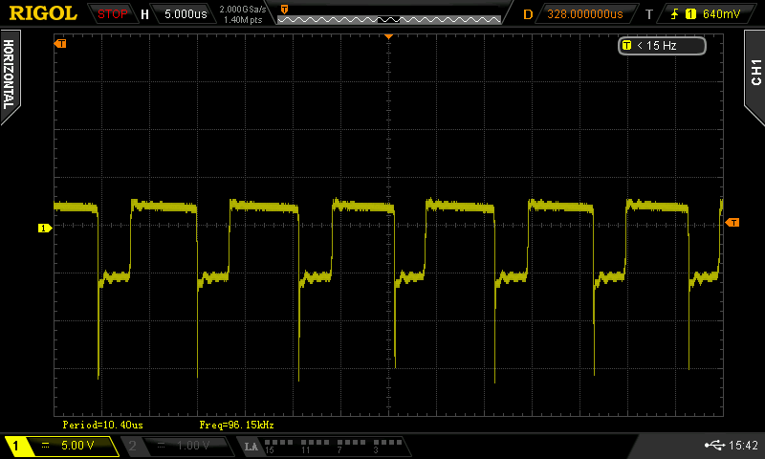
Task: Select the 328.000000us horizontal delay value
Action: (584, 14)
